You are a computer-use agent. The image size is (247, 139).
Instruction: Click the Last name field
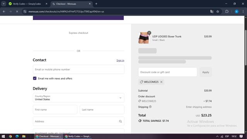102,109
